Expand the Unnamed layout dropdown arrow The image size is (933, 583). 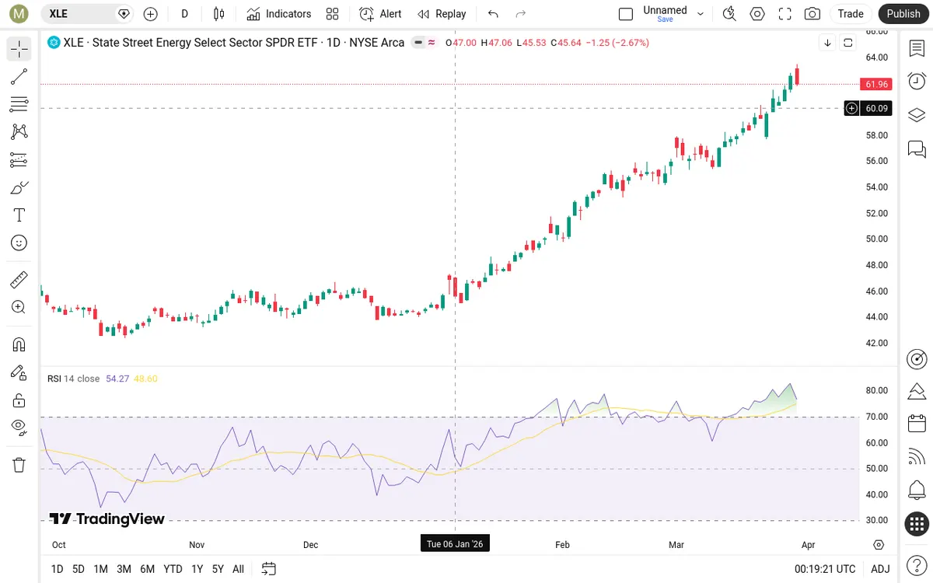click(x=701, y=14)
